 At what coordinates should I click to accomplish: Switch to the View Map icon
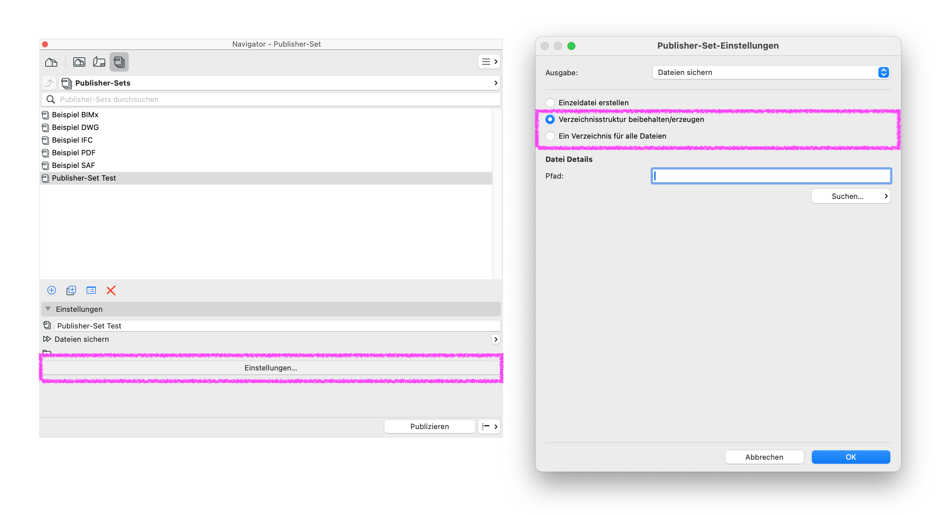(x=79, y=62)
